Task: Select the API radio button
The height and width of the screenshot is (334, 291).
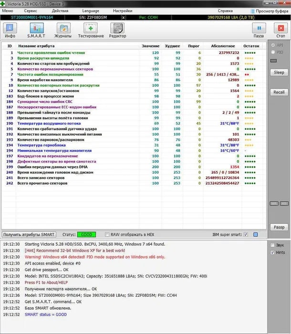Action: pyautogui.click(x=273, y=45)
